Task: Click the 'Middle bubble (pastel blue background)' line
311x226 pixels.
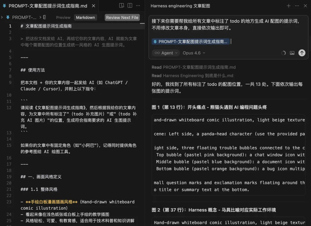Action: [230, 162]
